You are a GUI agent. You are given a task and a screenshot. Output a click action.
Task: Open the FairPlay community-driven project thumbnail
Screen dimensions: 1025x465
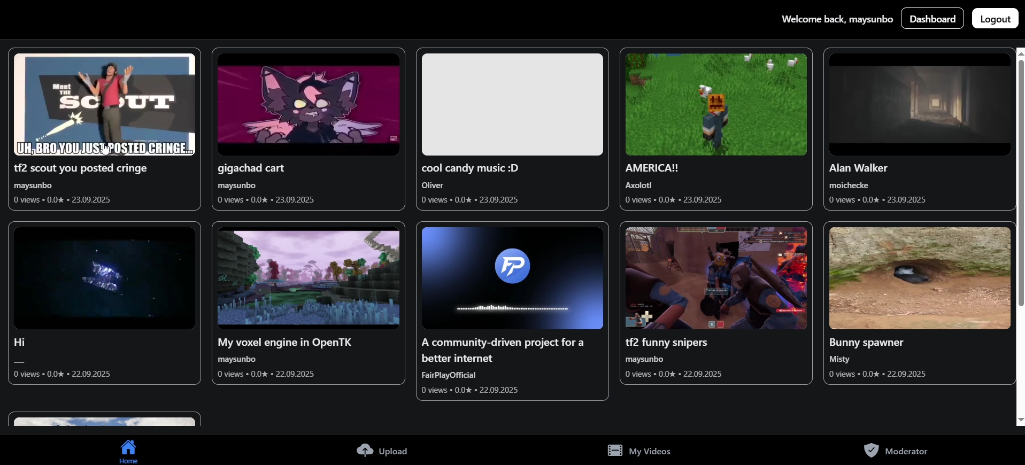pyautogui.click(x=512, y=278)
